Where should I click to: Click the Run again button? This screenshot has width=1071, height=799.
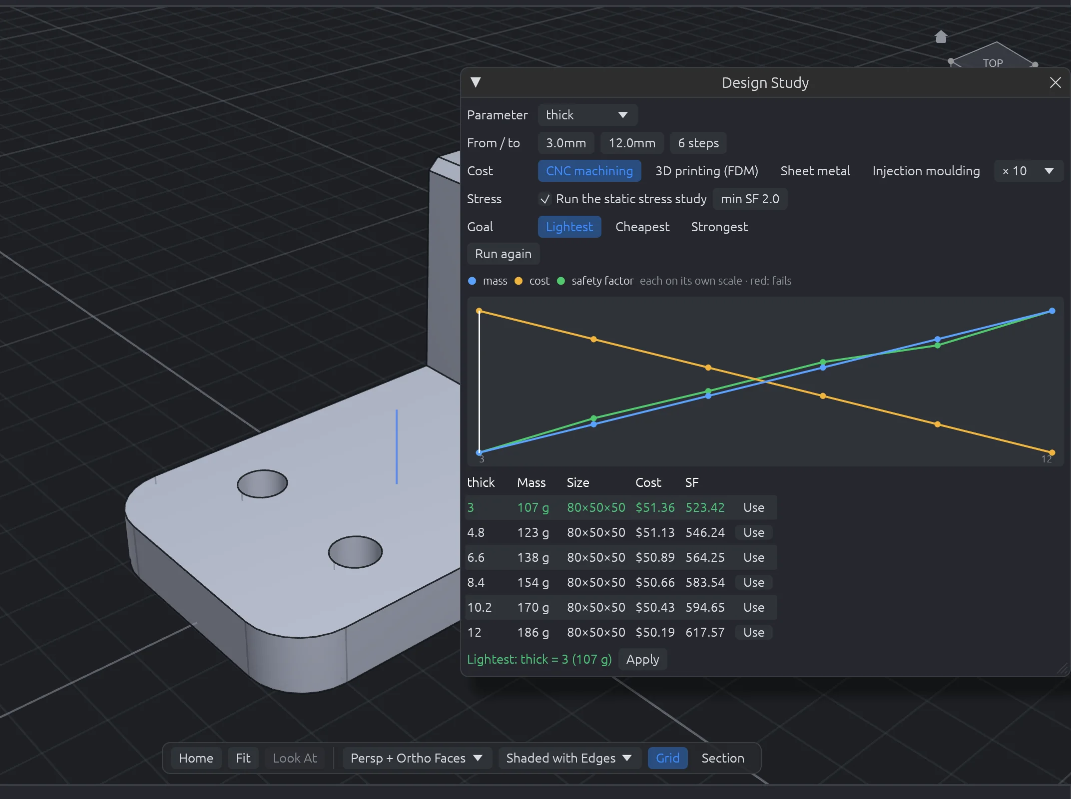point(503,254)
